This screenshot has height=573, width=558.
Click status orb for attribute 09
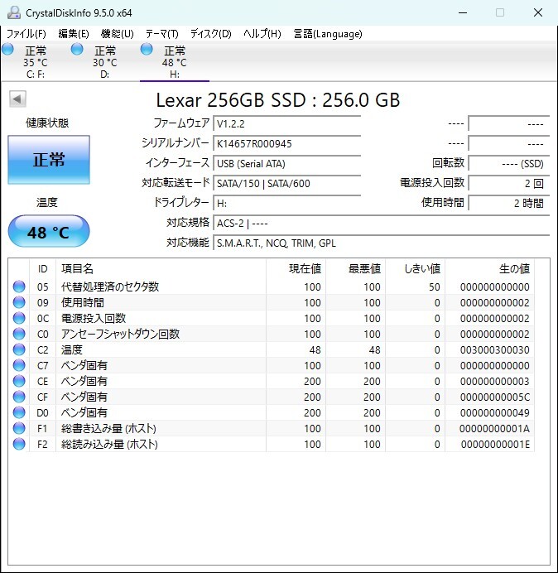(19, 302)
